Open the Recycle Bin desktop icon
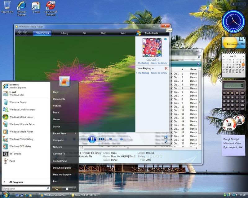The height and width of the screenshot is (198, 248). 7,7
